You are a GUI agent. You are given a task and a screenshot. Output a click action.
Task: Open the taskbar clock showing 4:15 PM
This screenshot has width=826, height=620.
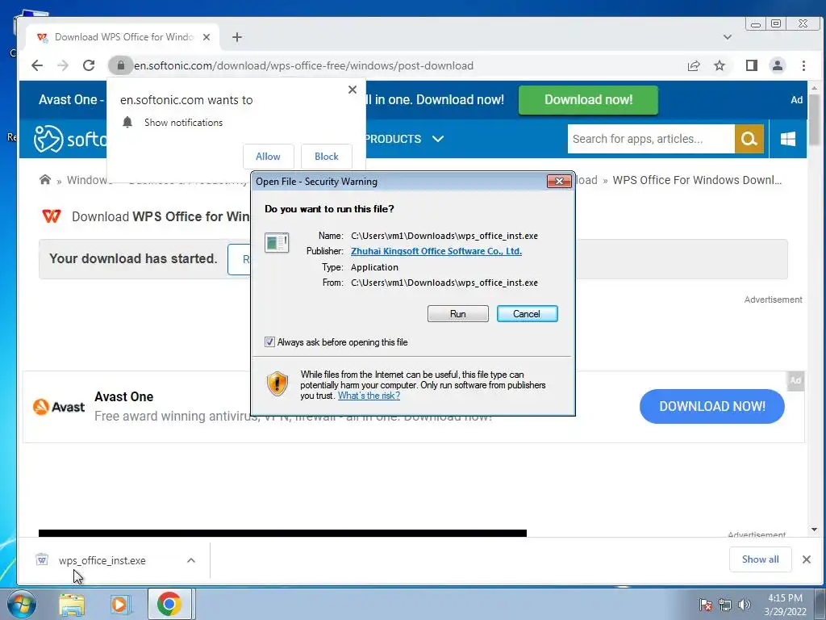(785, 605)
